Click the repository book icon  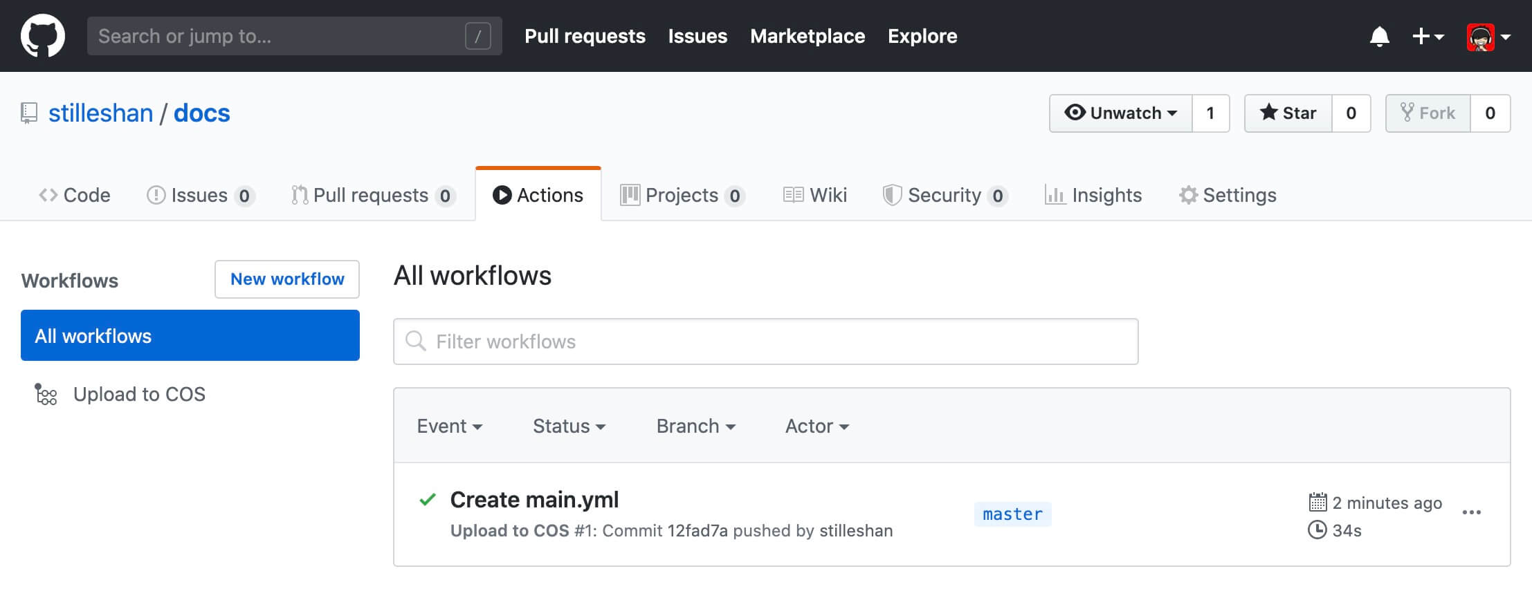click(x=29, y=113)
